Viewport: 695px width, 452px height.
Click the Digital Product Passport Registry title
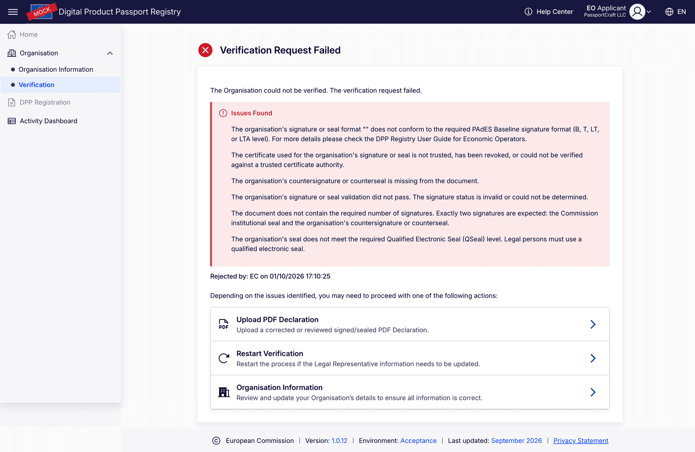coord(120,12)
